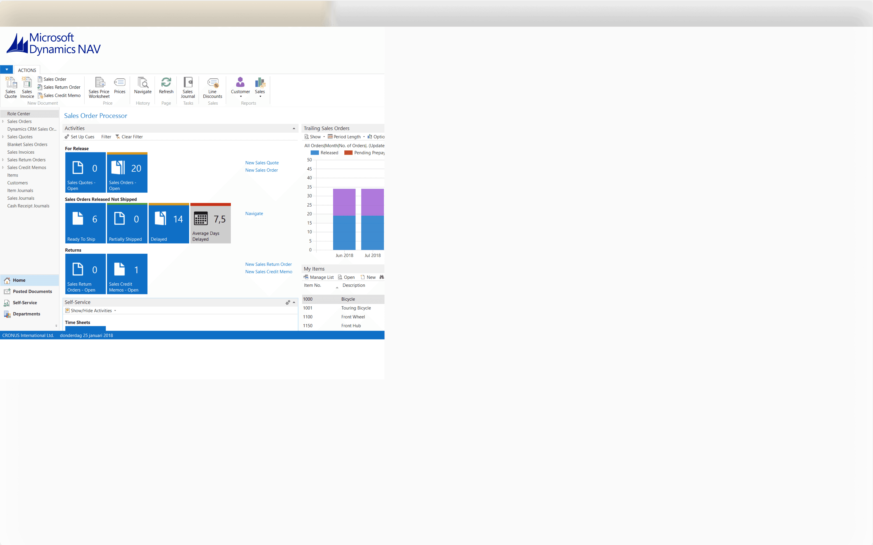Click the Navigate link in Activities
The height and width of the screenshot is (545, 873).
tap(254, 214)
